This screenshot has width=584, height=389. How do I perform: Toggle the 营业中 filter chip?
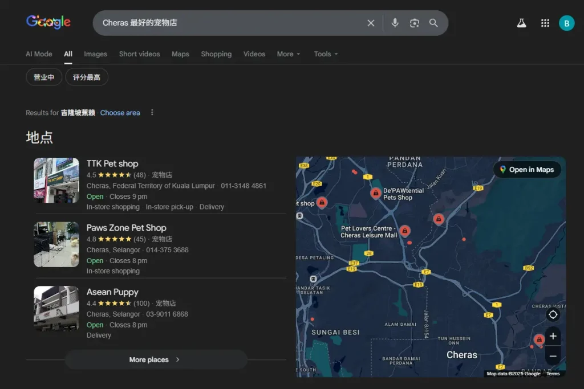click(44, 77)
